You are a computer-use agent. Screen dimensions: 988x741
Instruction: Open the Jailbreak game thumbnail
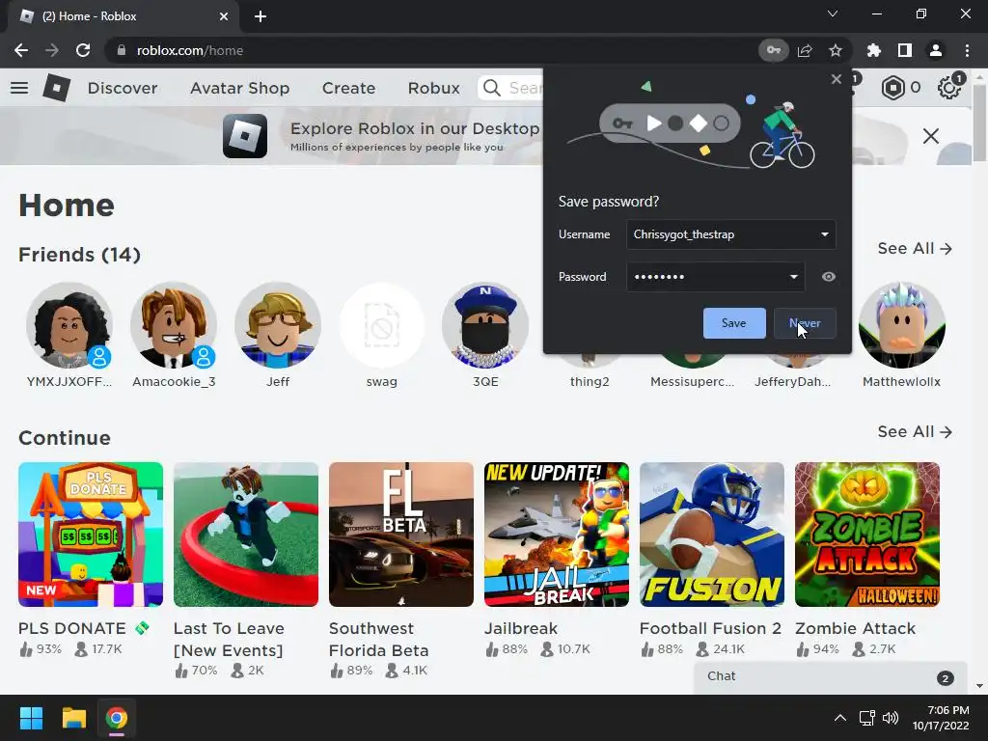(x=557, y=535)
